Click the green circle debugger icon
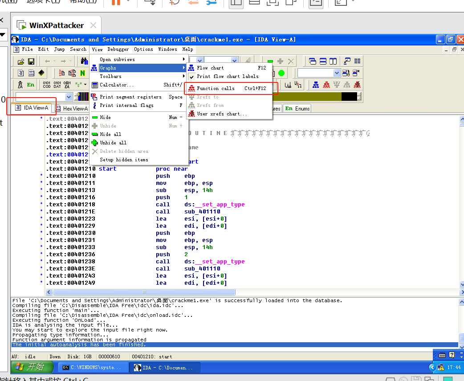 (281, 73)
